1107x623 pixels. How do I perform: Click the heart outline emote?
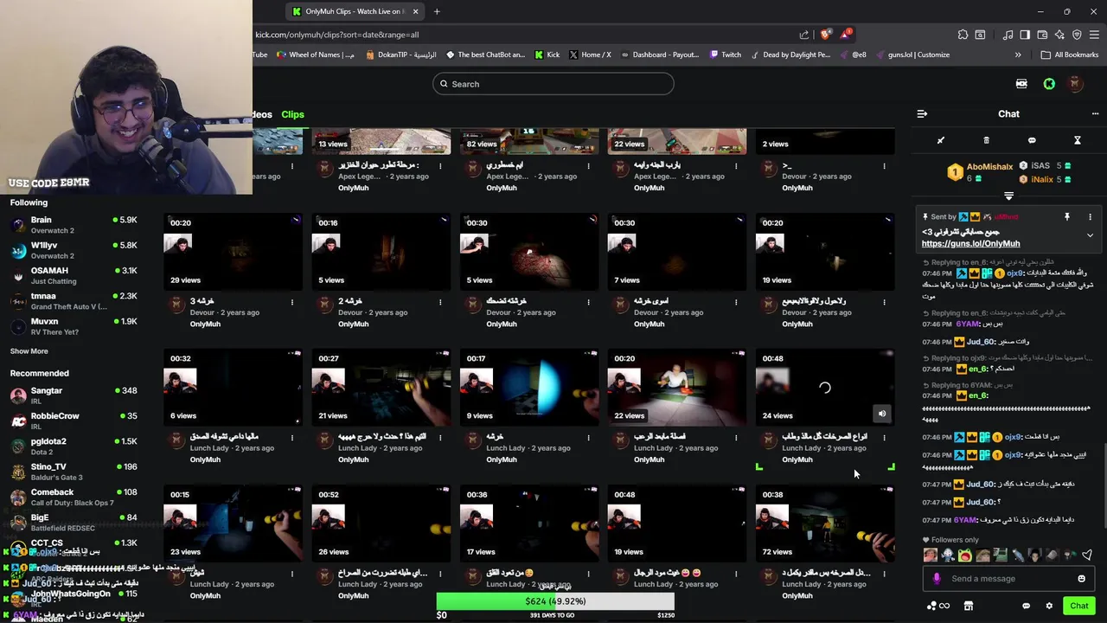click(1087, 556)
